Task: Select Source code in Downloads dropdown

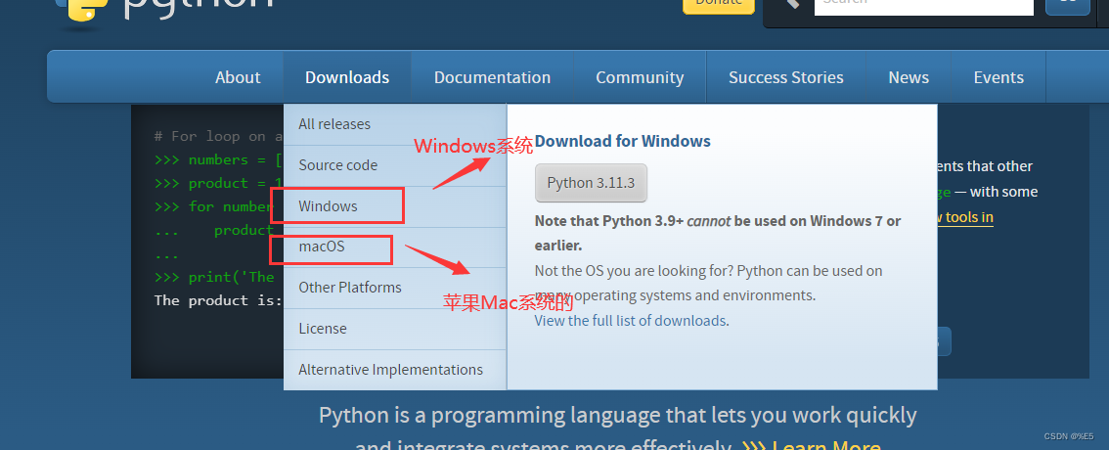Action: (395, 165)
